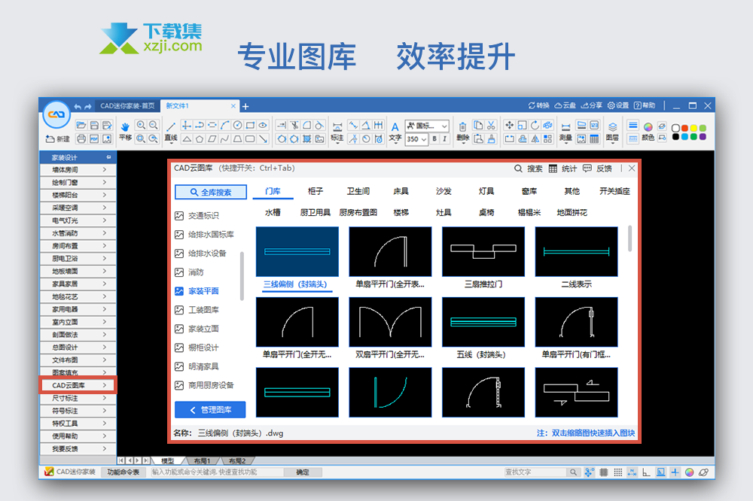Expand the 绘制门窗 sidebar item

(78, 182)
